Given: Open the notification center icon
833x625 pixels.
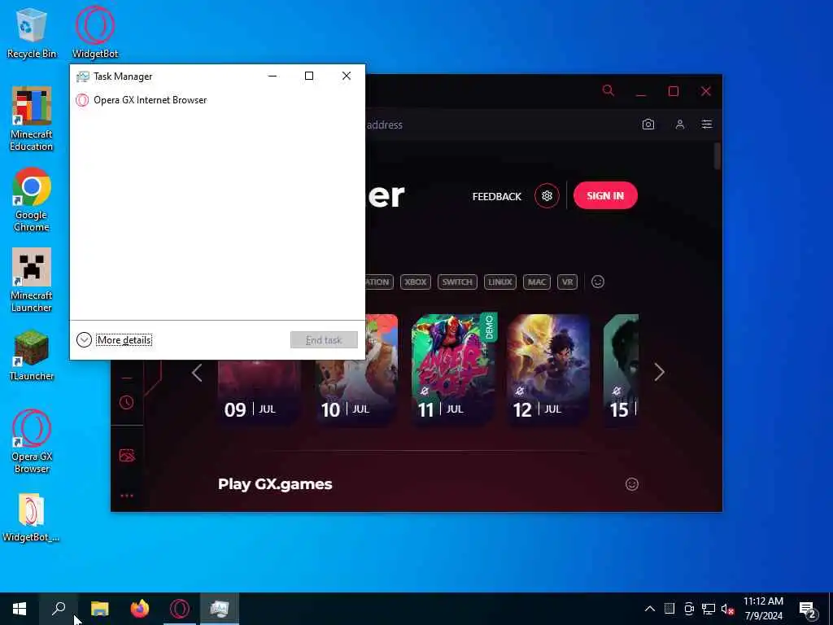Looking at the screenshot, I should coord(808,610).
